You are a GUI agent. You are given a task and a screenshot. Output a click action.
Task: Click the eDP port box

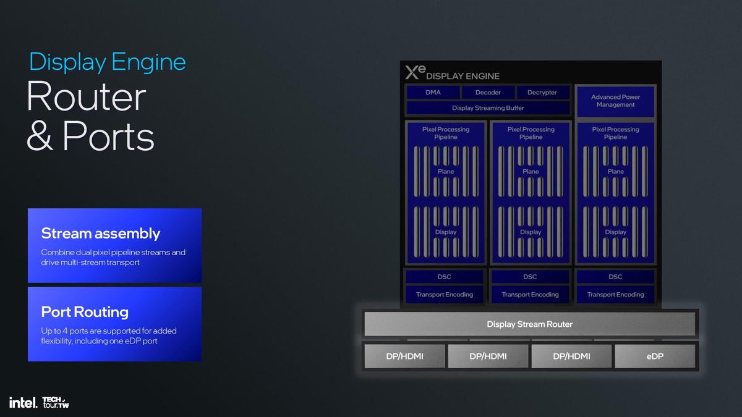[x=655, y=356]
